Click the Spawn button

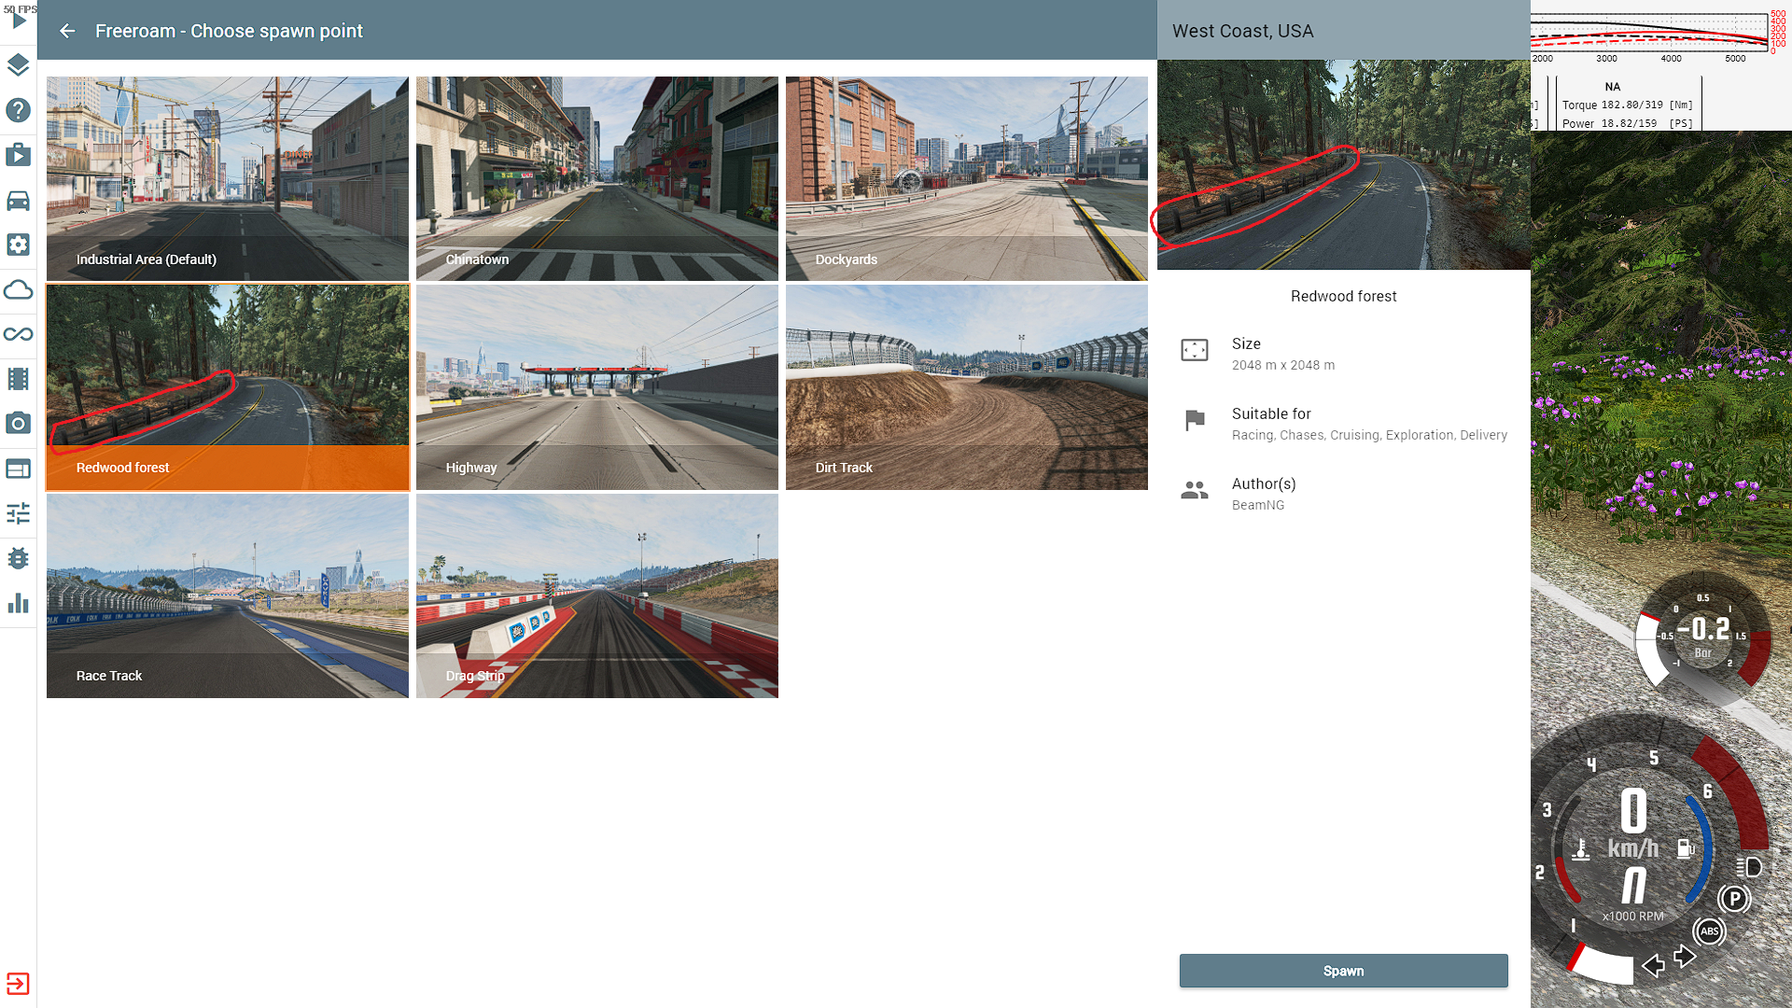click(x=1343, y=971)
